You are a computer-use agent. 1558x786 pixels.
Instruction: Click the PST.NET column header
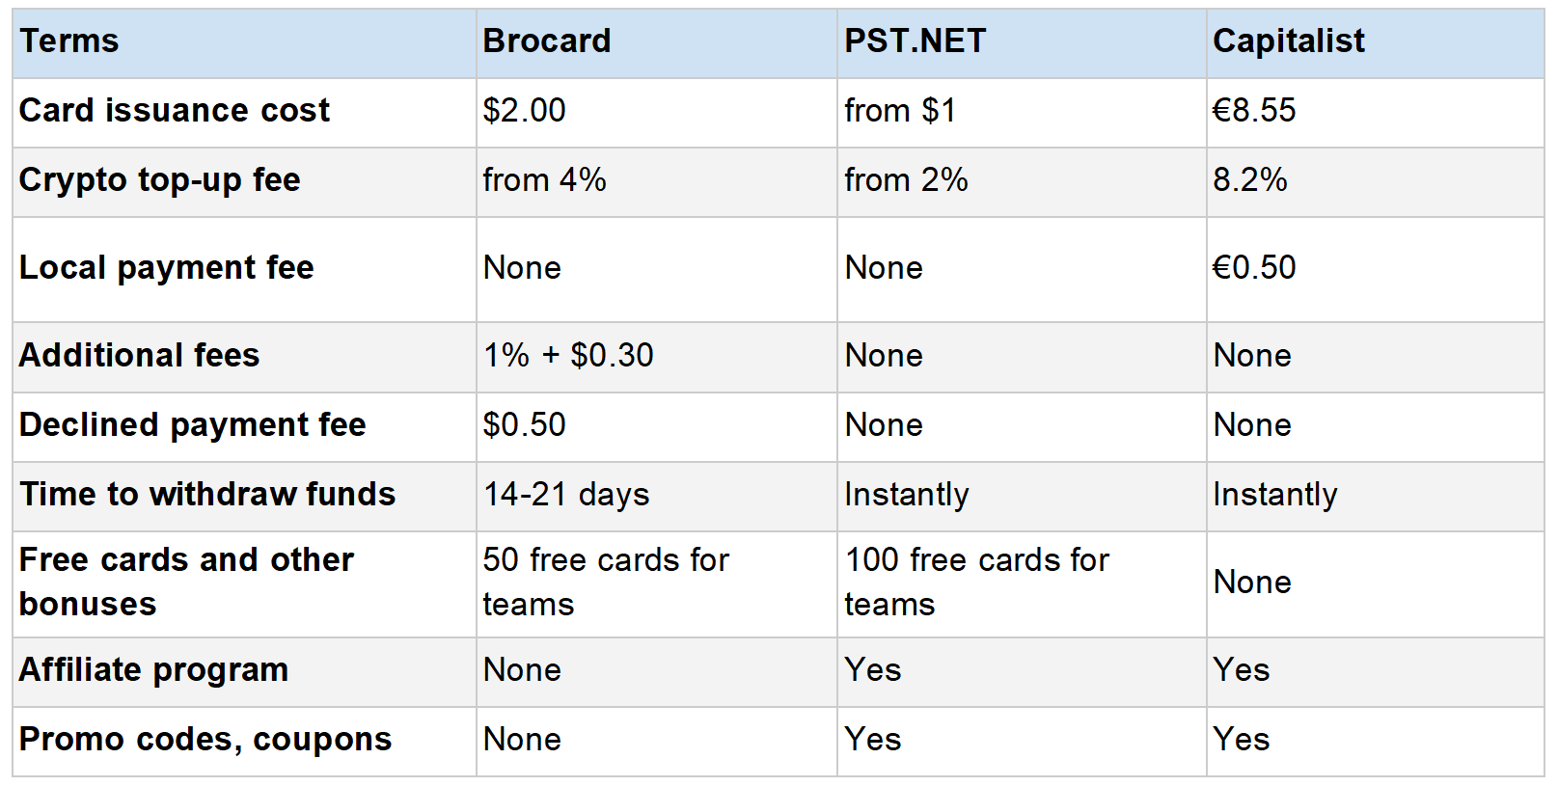[x=1022, y=43]
